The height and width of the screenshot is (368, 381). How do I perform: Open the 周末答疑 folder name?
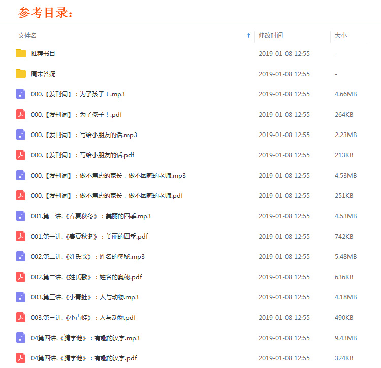(43, 74)
